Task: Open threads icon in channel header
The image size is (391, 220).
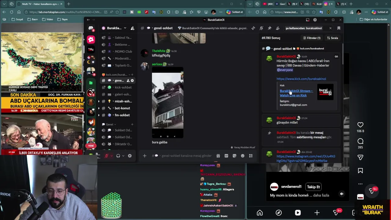Action: point(253,28)
